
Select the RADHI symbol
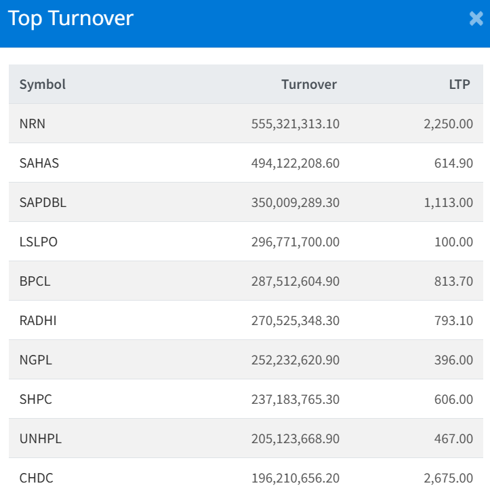38,321
